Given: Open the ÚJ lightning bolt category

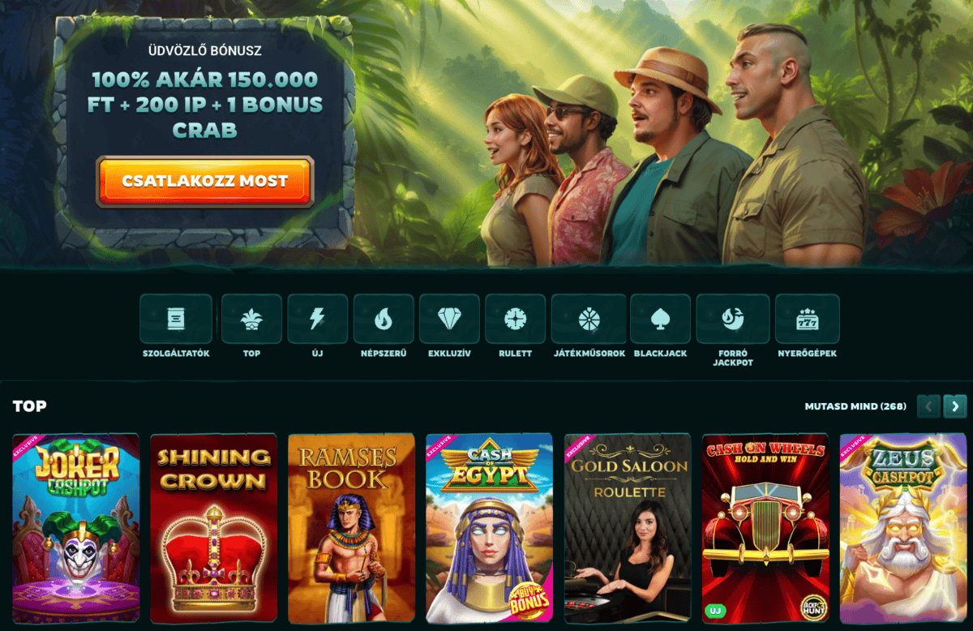Looking at the screenshot, I should point(317,319).
